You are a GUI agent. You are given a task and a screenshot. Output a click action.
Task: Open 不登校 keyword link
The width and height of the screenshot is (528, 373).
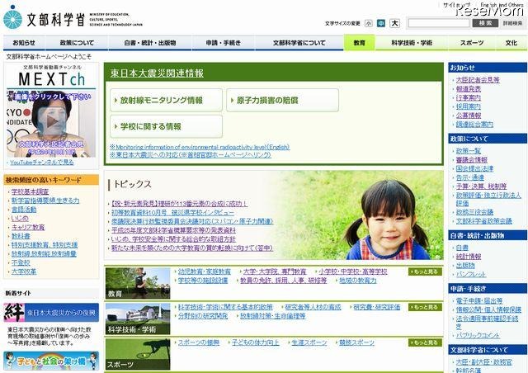21,262
